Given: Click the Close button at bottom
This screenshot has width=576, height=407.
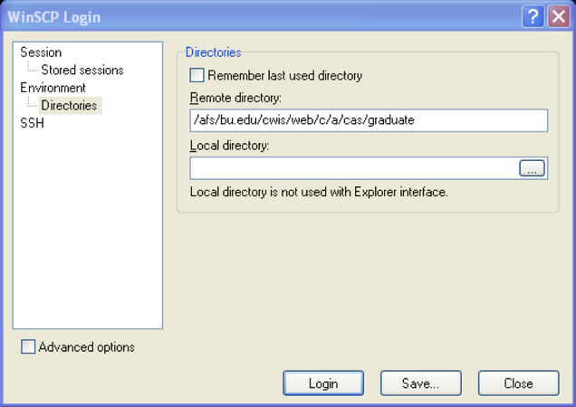Looking at the screenshot, I should [518, 383].
